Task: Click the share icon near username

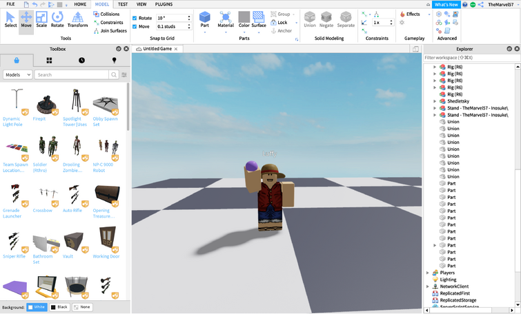Action: point(481,5)
